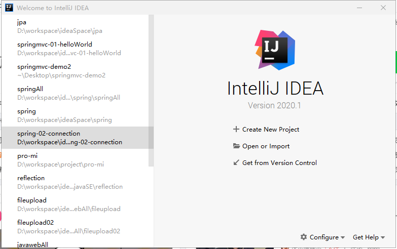Image resolution: width=397 pixels, height=249 pixels.
Task: Close the Welcome to IntelliJ IDEA window
Action: tap(383, 8)
